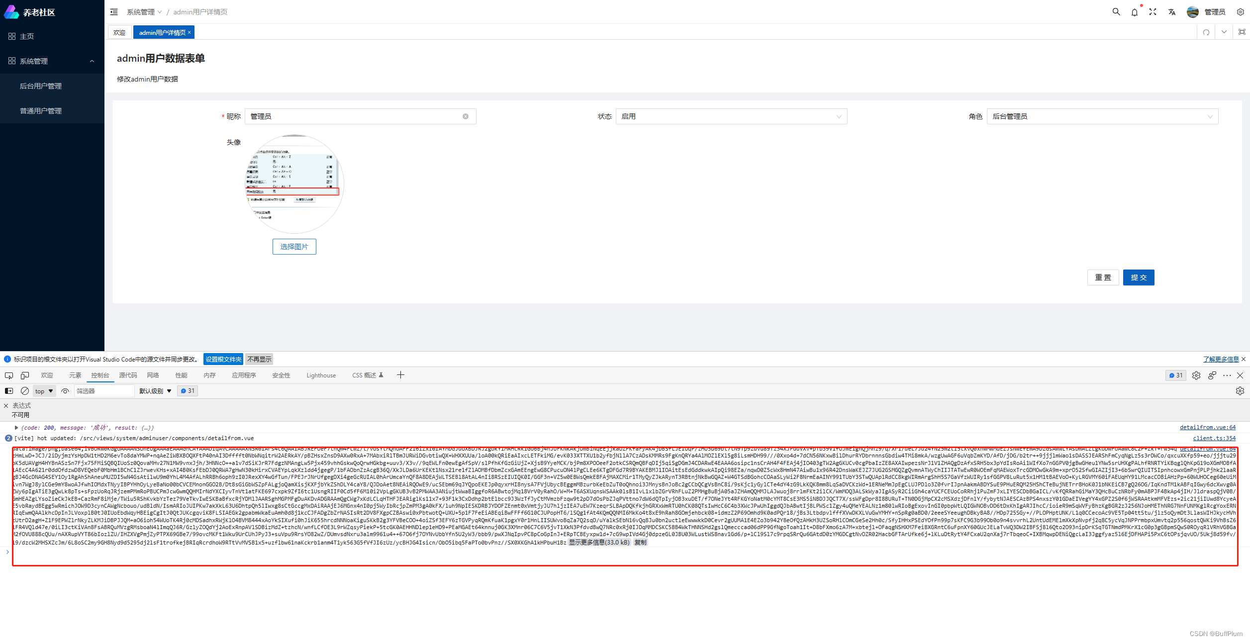Open the 默认级别 log level dropdown

(154, 391)
